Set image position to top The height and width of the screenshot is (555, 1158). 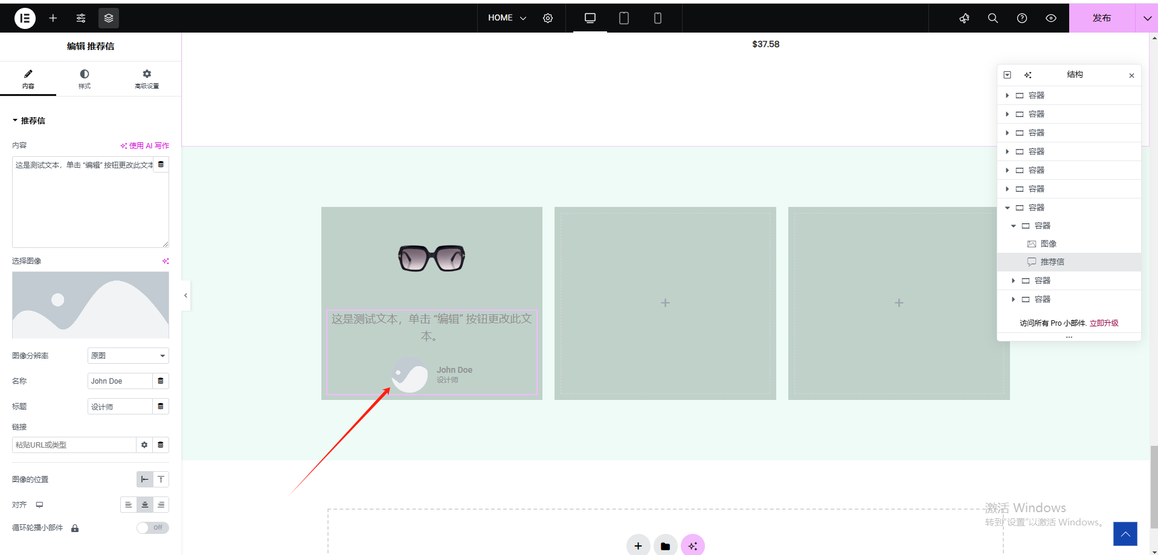(x=161, y=480)
